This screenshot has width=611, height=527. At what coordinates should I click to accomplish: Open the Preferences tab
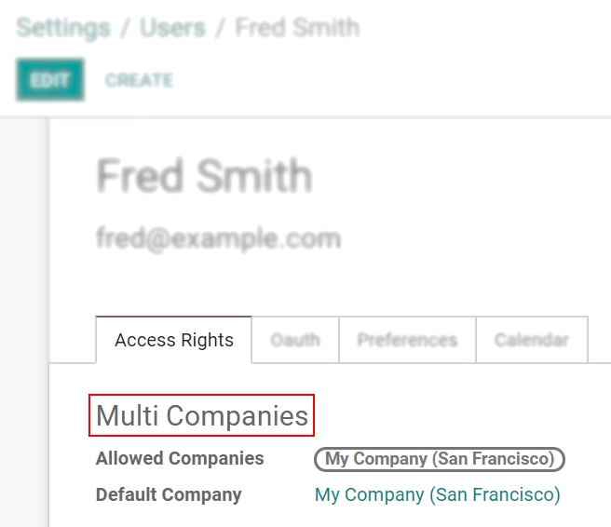(407, 340)
